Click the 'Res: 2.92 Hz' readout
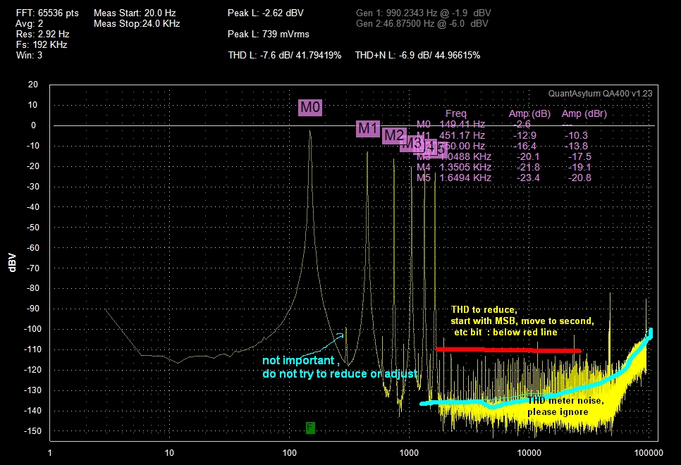The height and width of the screenshot is (465, 681). 42,34
